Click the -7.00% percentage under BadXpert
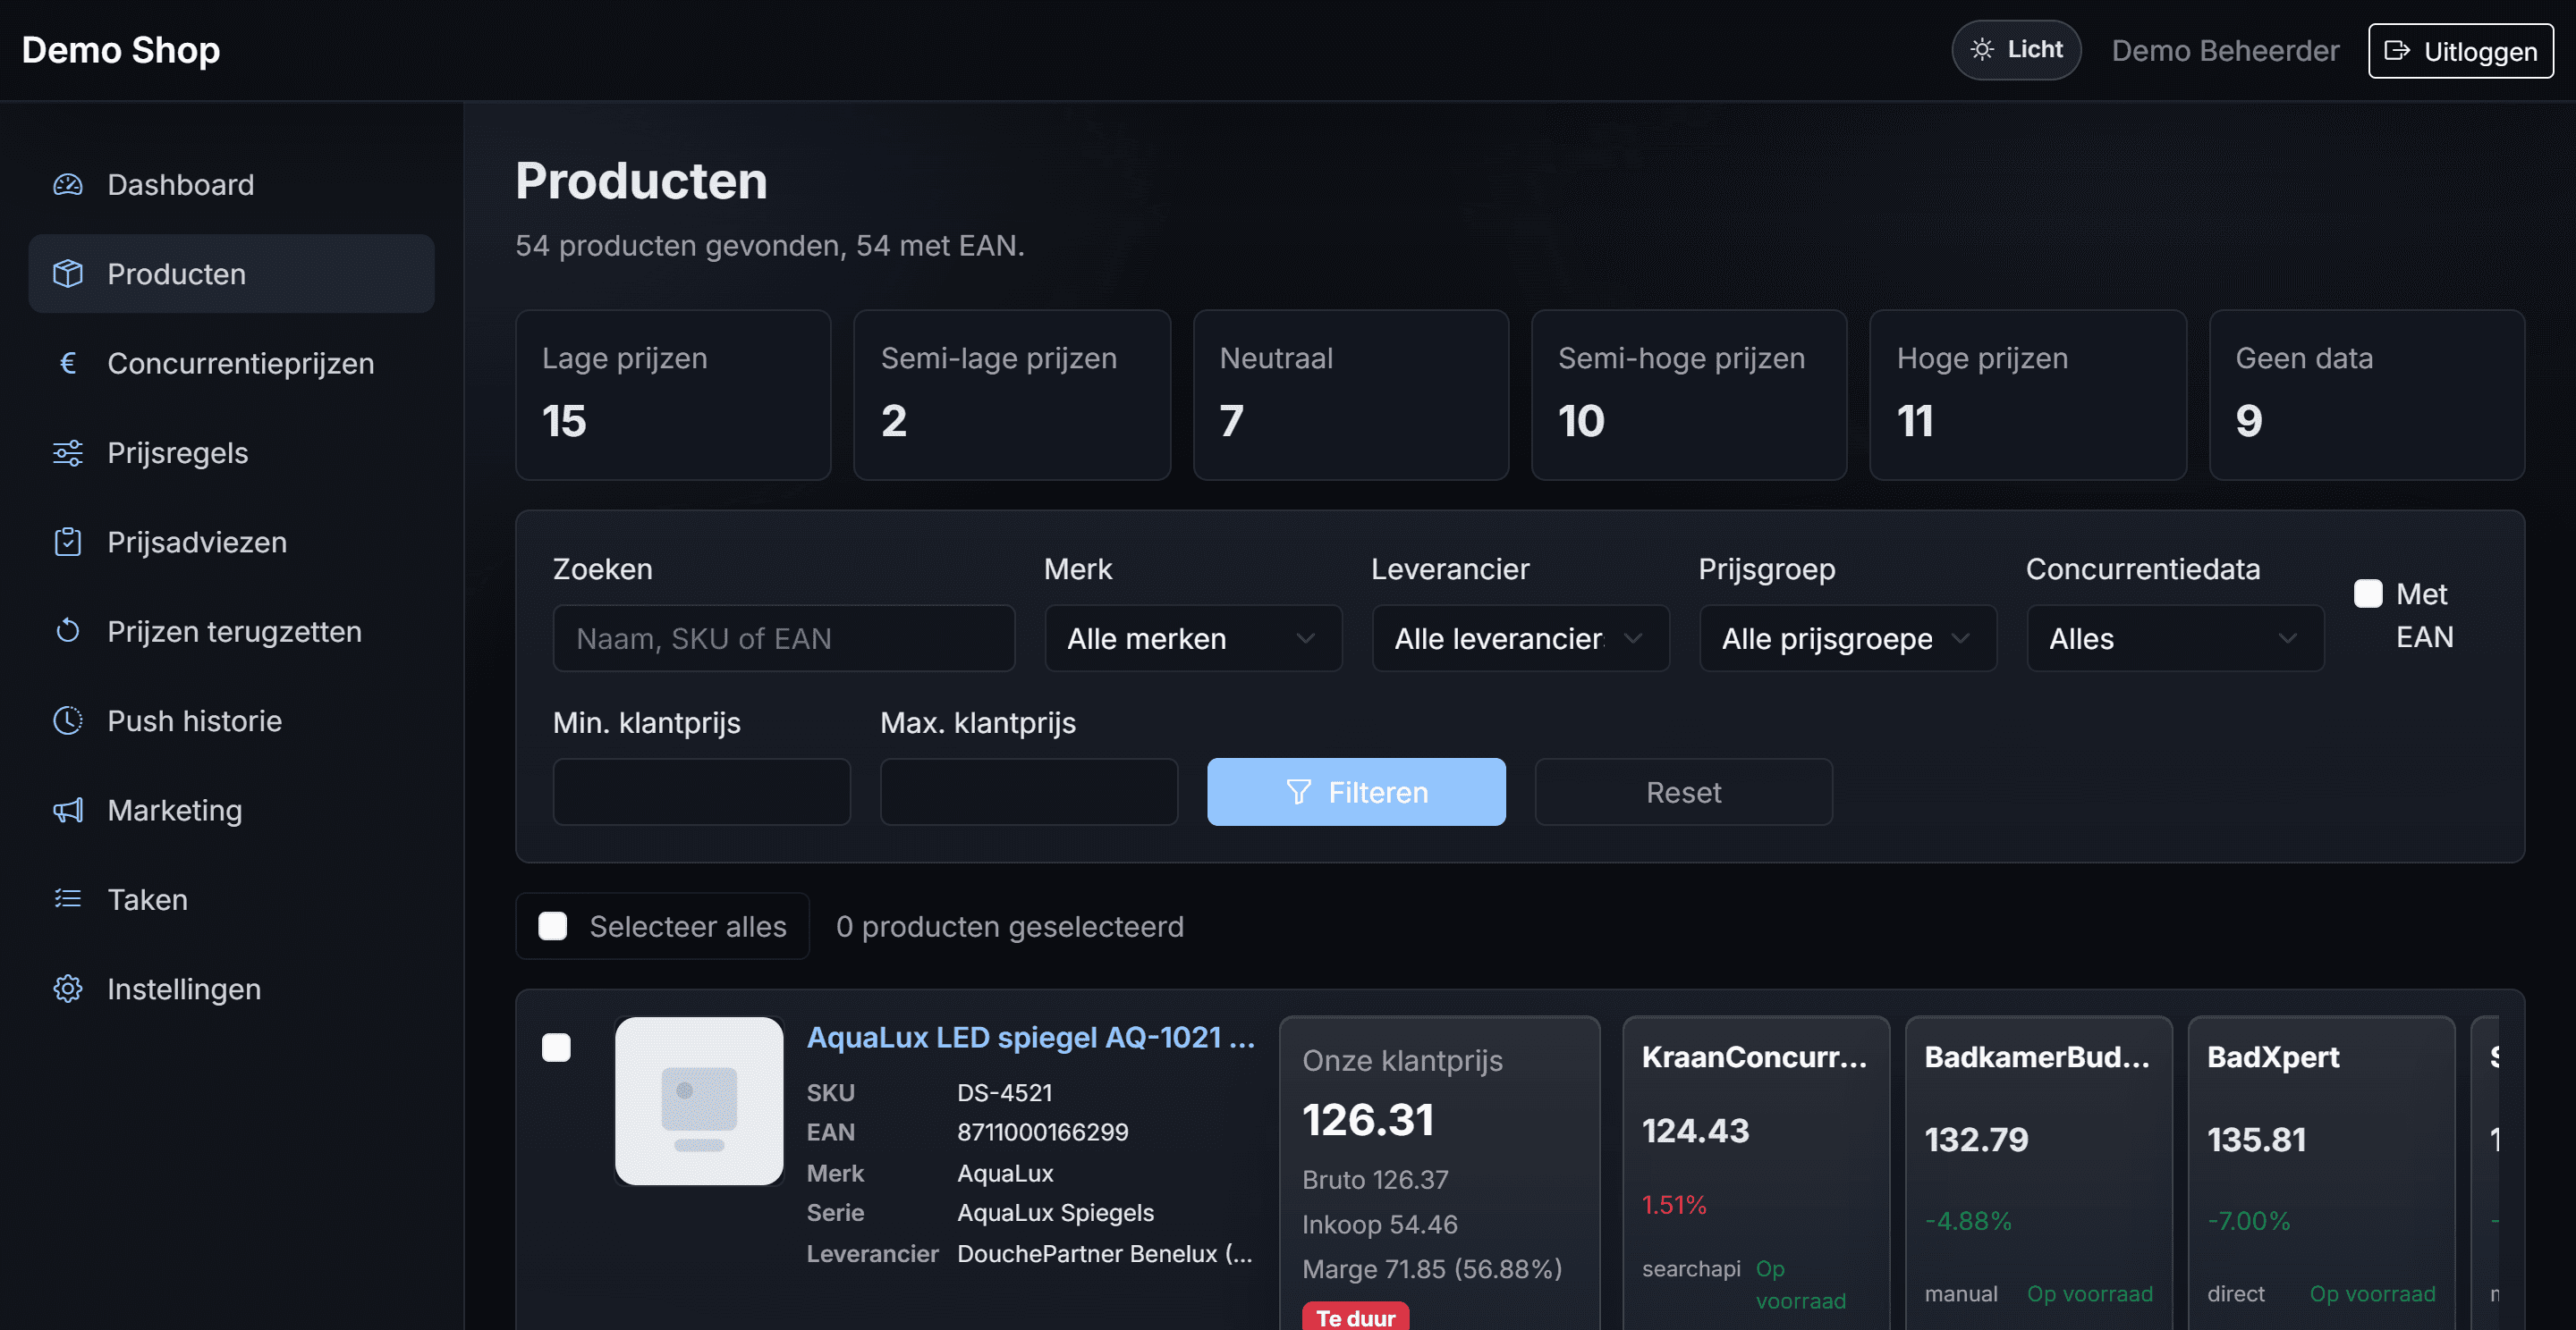2576x1330 pixels. point(2249,1221)
